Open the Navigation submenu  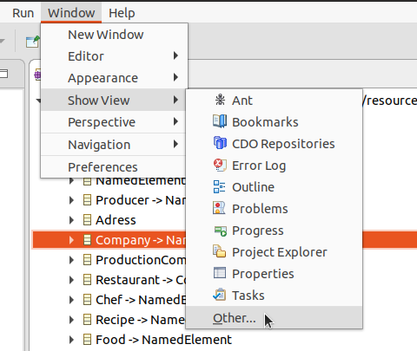pos(114,145)
